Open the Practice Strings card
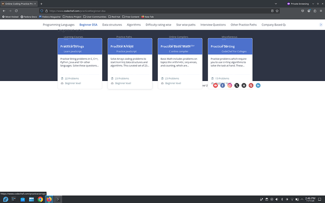 tap(80, 64)
